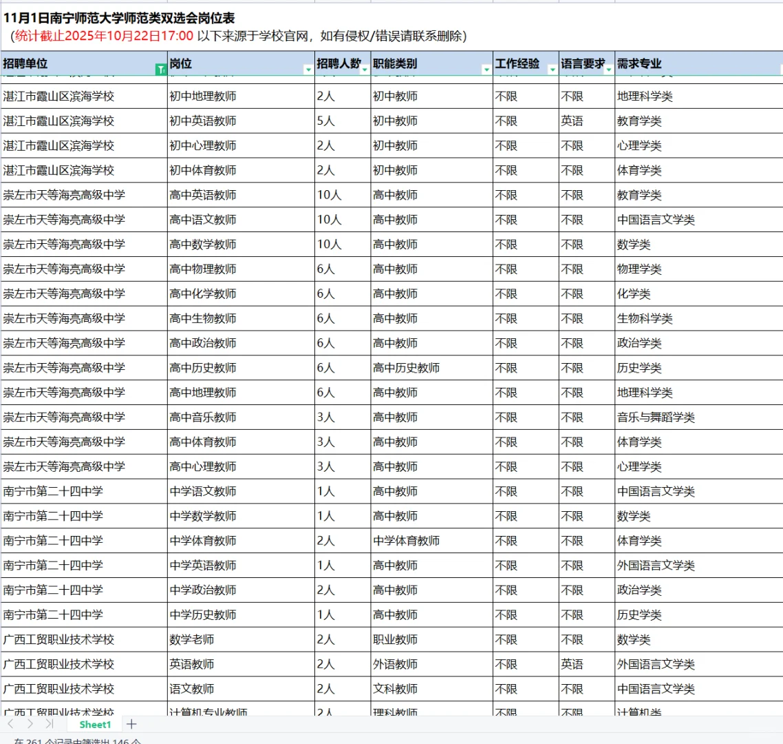Select the 高中体育教师 cell
This screenshot has height=744, width=783.
pos(241,442)
